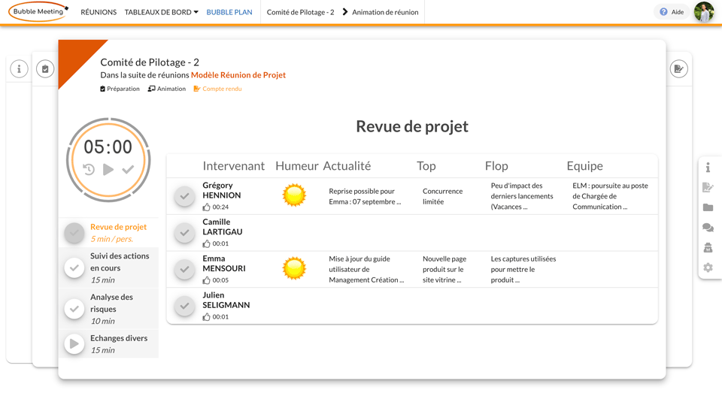The height and width of the screenshot is (411, 722).
Task: Reset the timer with the history icon
Action: pyautogui.click(x=89, y=169)
